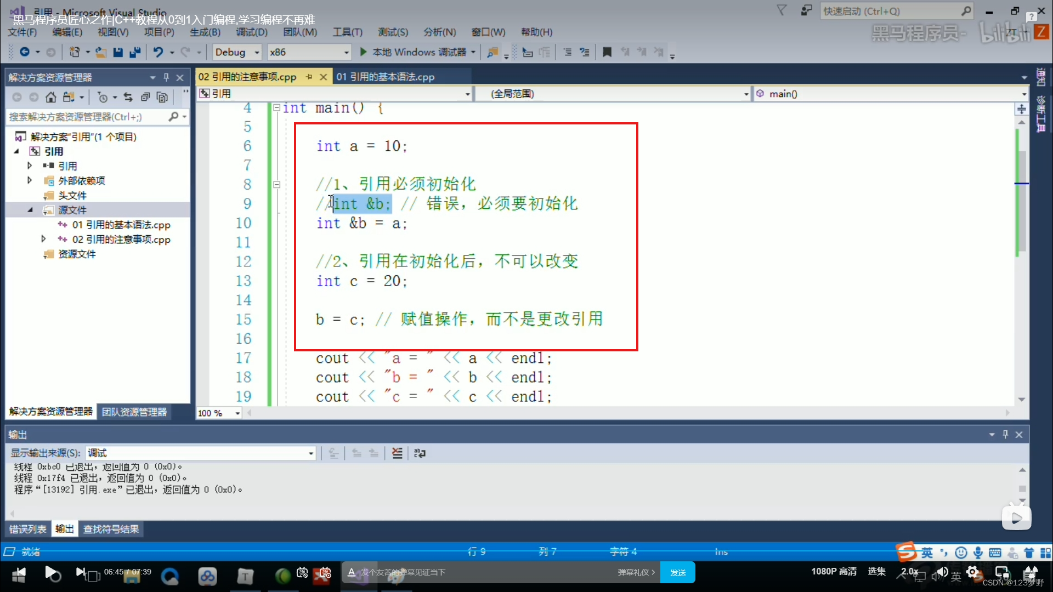Viewport: 1053px width, 592px height.
Task: Click the Open File folder icon
Action: (x=101, y=52)
